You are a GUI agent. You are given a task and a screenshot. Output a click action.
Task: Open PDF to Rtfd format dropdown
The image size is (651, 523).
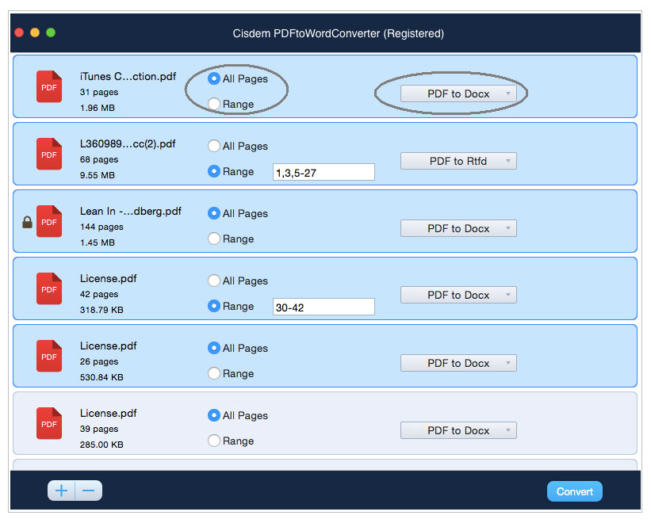(458, 161)
